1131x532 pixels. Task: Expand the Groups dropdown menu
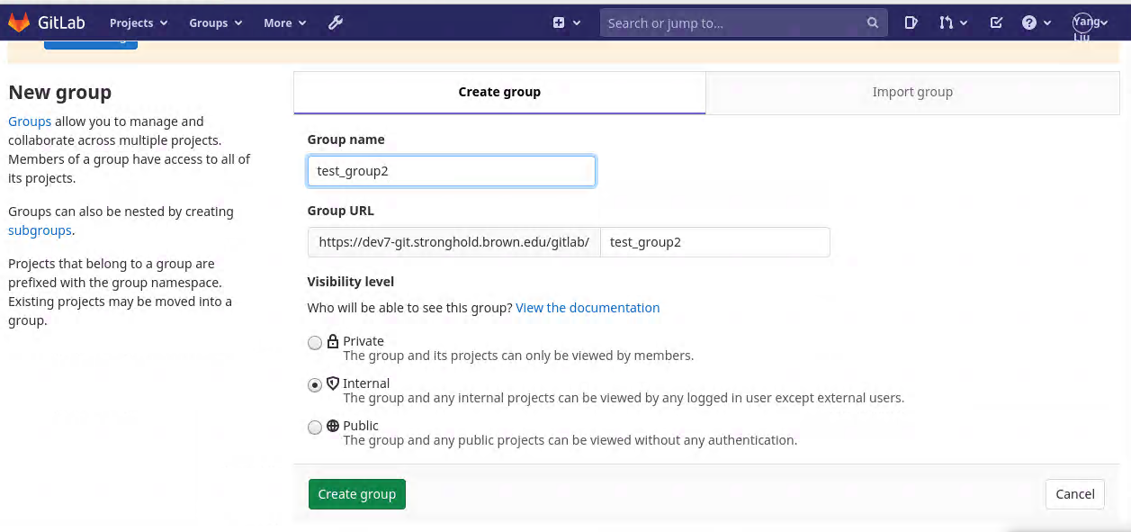point(216,23)
